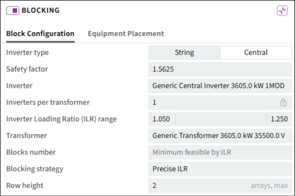The image size is (295, 196).
Task: Click the Blocking strategy label
Action: coord(34,169)
